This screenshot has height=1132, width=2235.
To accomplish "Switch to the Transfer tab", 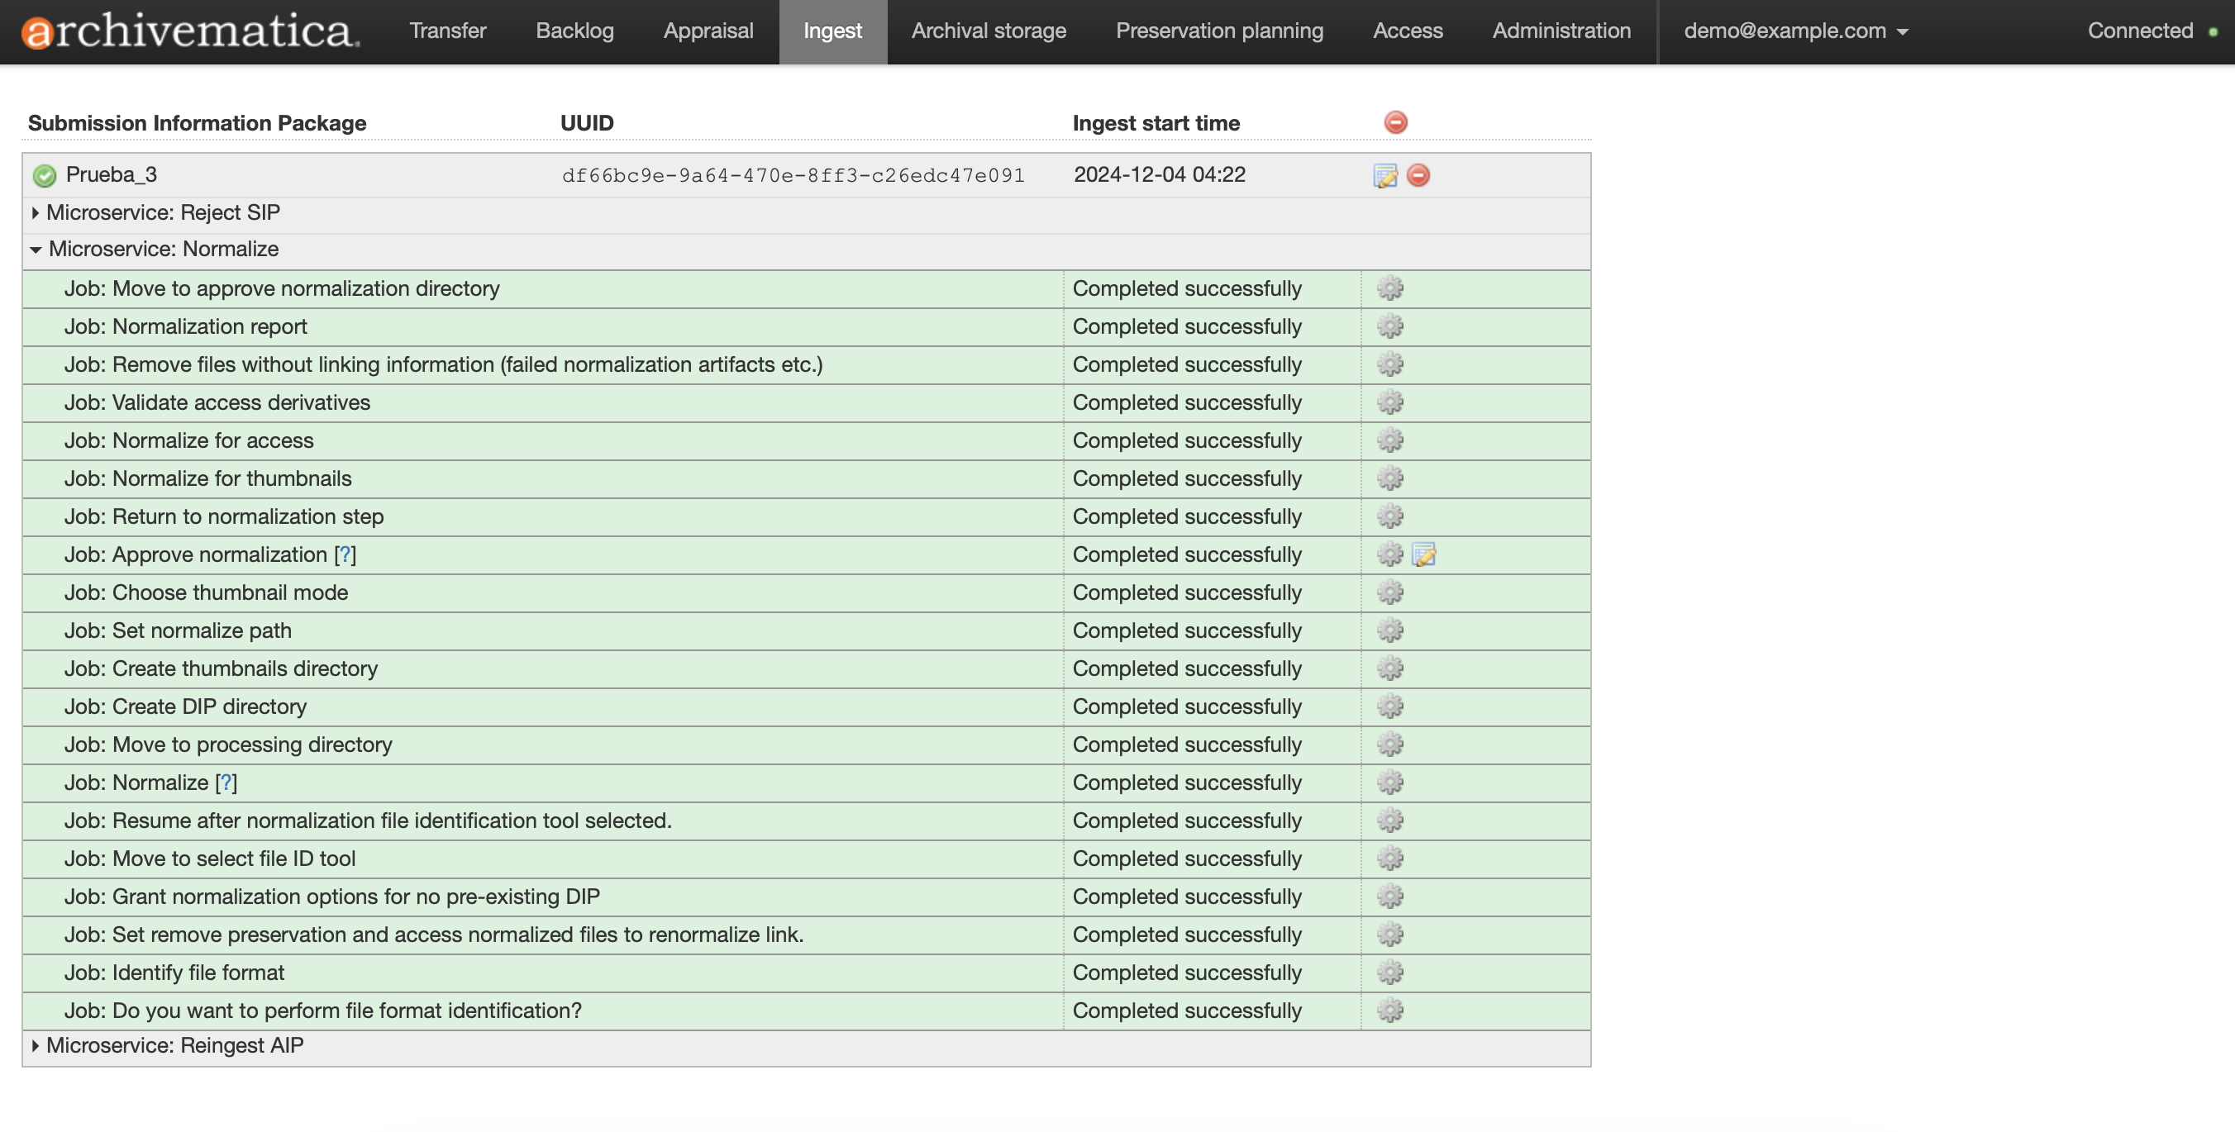I will (x=447, y=31).
